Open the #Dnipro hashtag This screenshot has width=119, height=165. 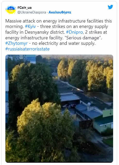[x=74, y=32]
